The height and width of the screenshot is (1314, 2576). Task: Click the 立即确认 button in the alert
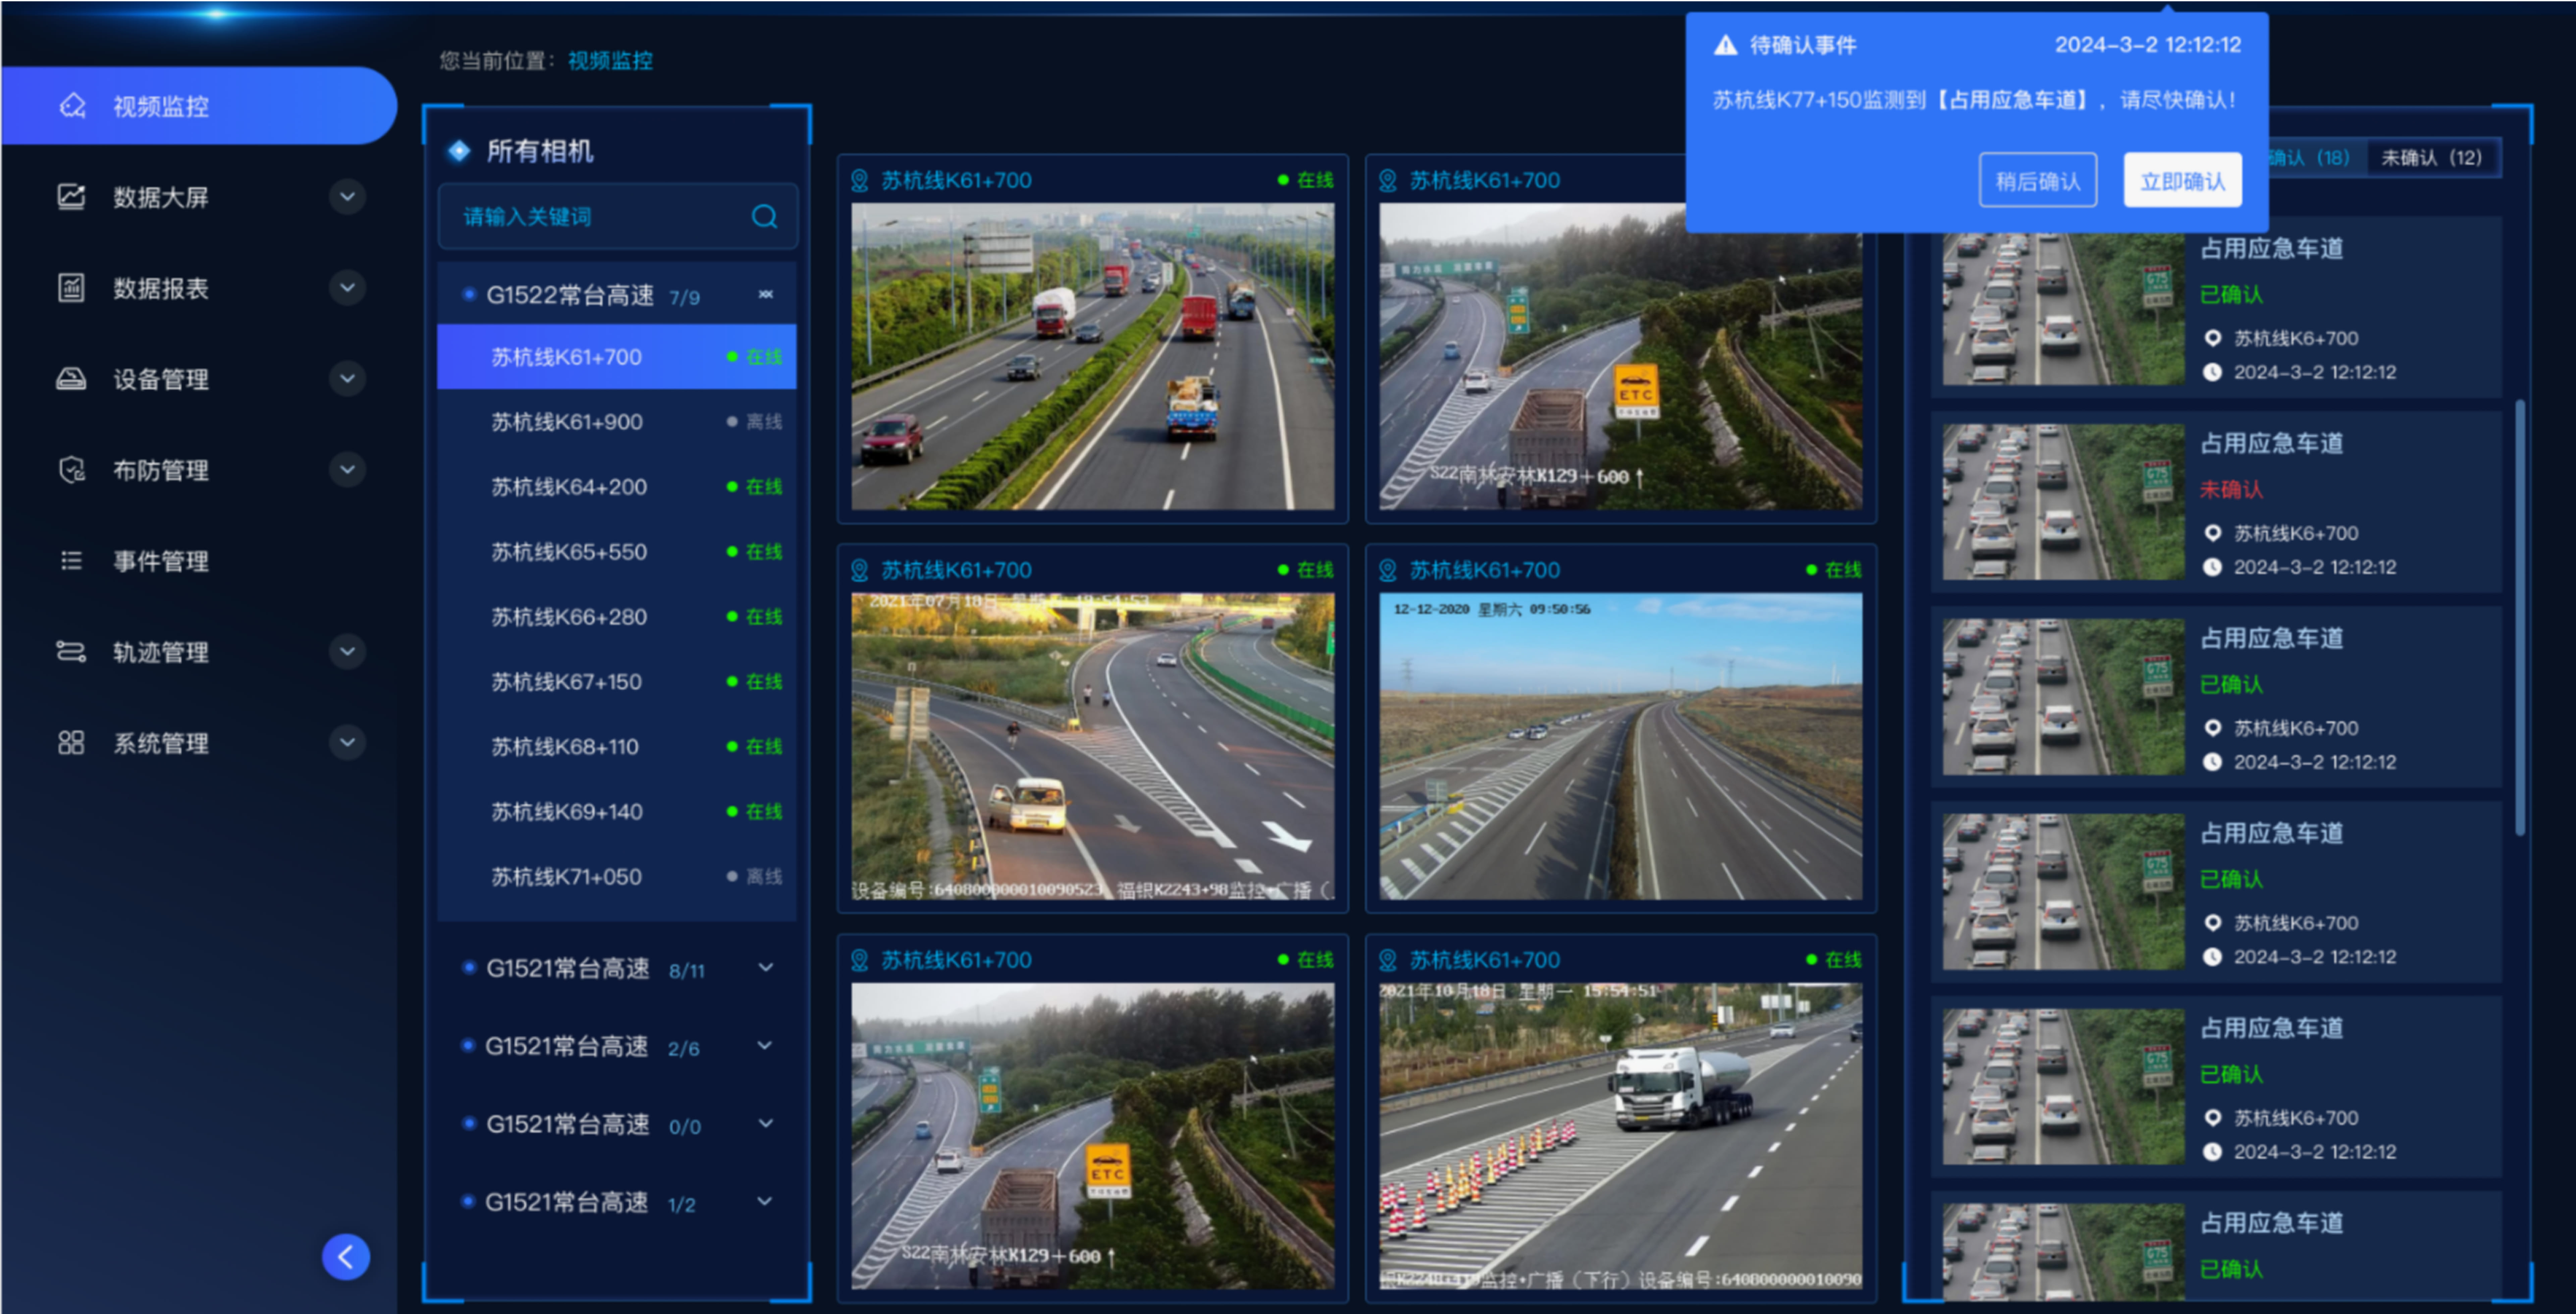coord(2183,181)
